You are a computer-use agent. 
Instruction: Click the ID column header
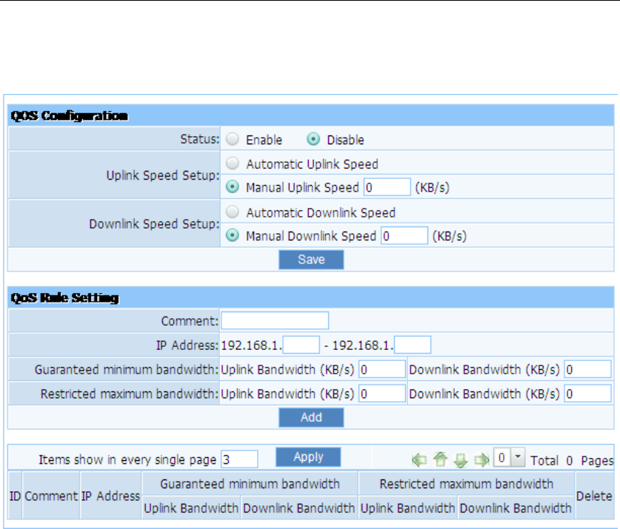click(15, 496)
